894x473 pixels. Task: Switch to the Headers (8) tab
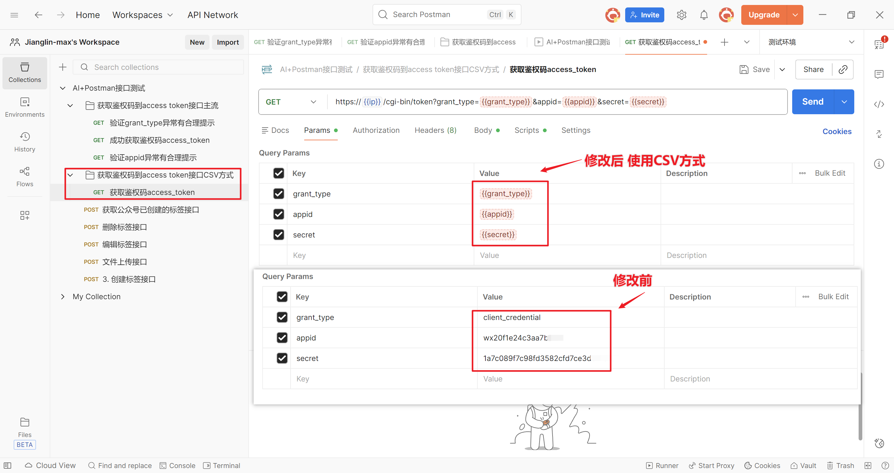(x=436, y=130)
